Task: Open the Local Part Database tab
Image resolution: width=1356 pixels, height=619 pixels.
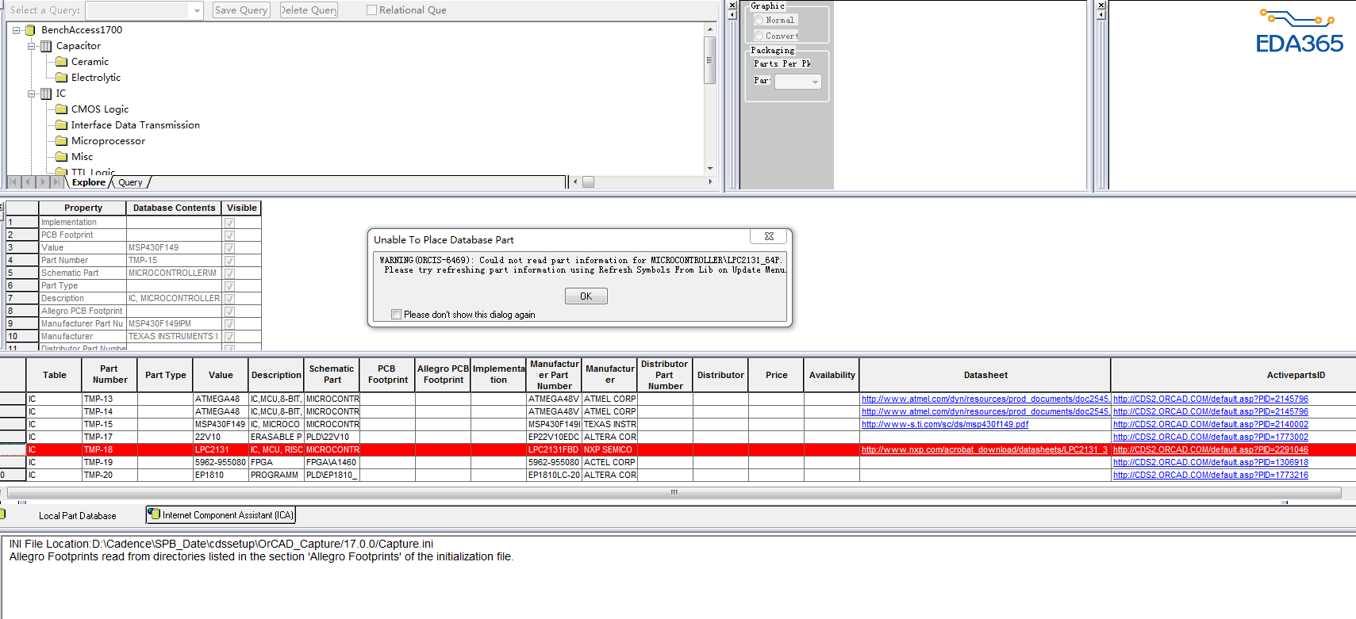Action: point(77,516)
